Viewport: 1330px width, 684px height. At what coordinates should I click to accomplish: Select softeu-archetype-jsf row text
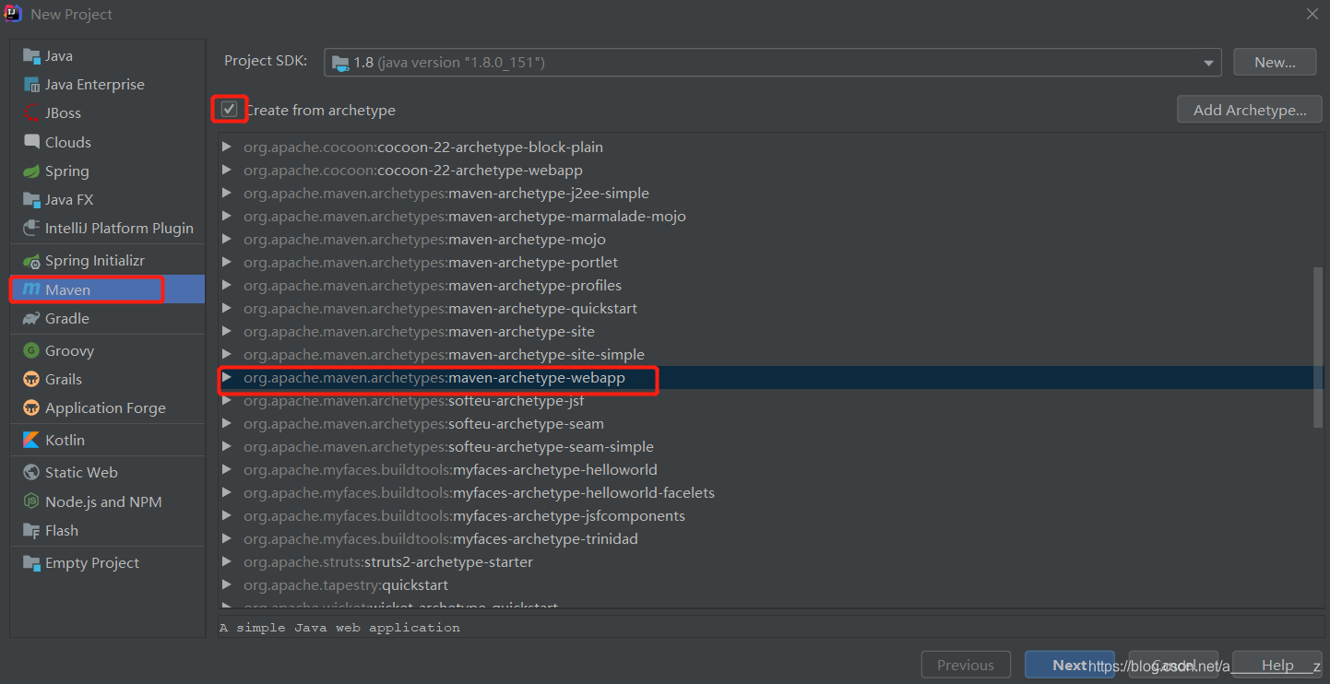pyautogui.click(x=414, y=400)
